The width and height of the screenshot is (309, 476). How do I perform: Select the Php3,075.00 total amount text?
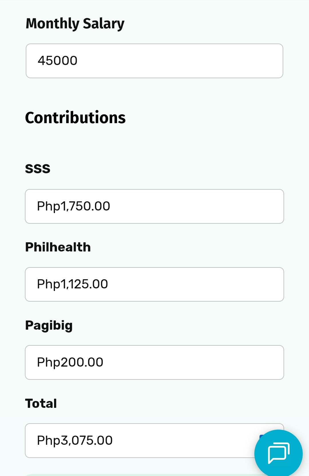(x=75, y=440)
